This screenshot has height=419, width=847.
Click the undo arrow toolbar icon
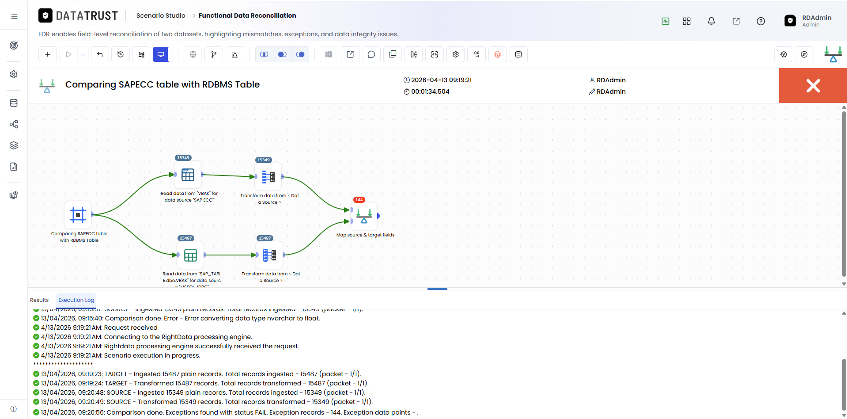pos(100,54)
